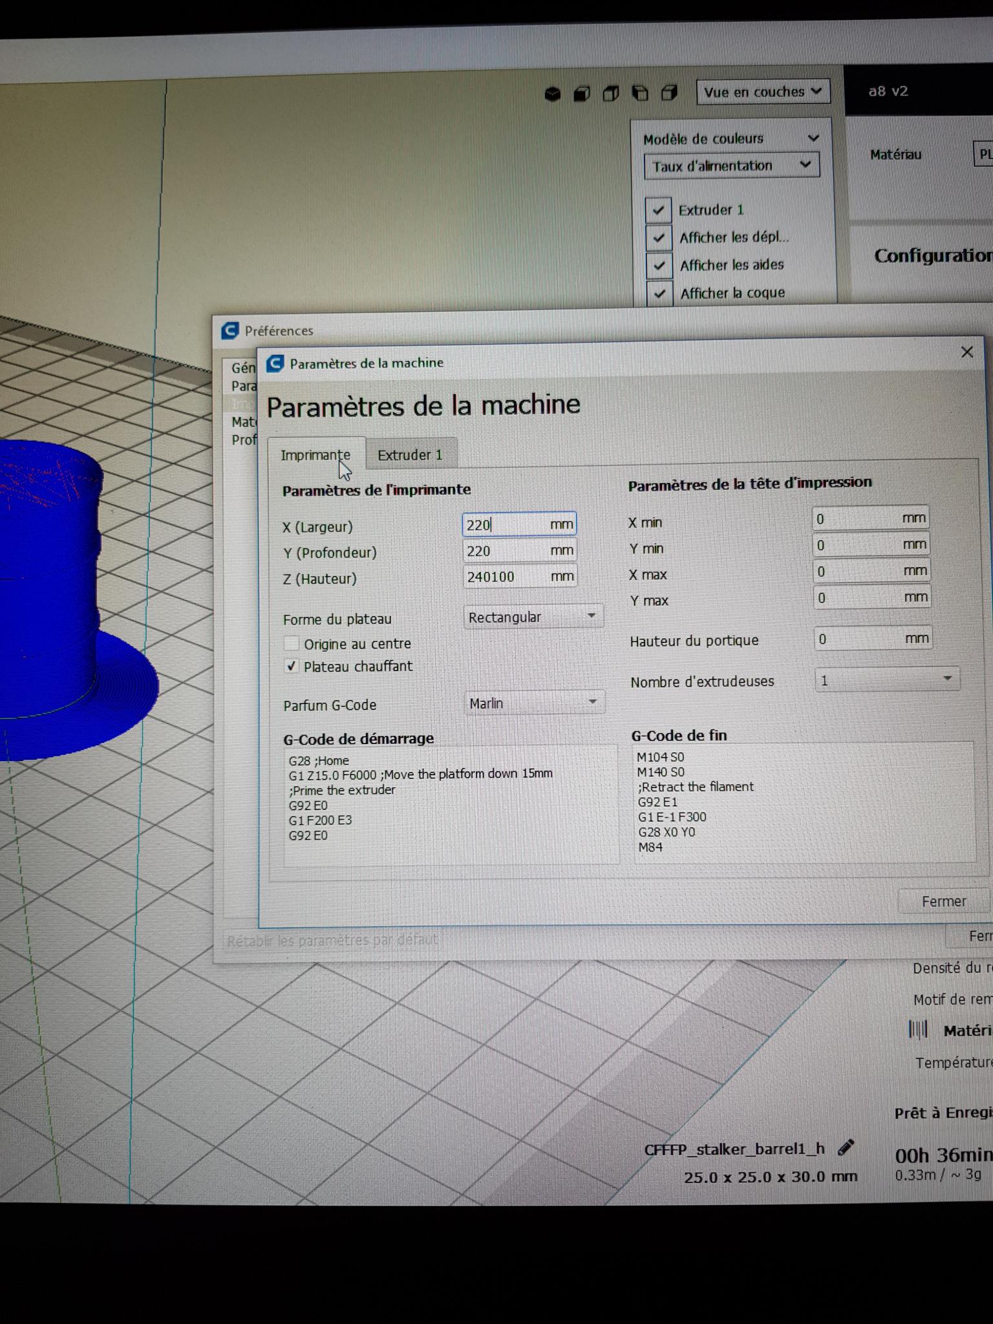
Task: Click the 00h 36min print time estimate
Action: coord(944,1155)
